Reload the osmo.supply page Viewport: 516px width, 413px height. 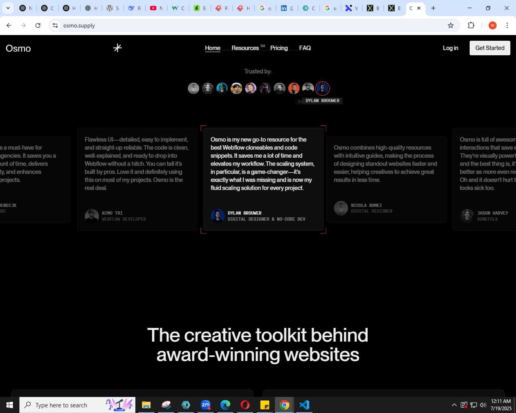[38, 25]
